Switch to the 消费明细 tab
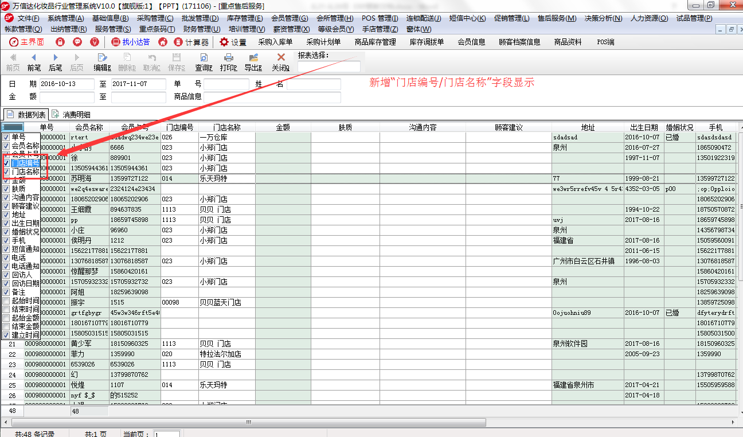The height and width of the screenshot is (437, 743). click(72, 115)
